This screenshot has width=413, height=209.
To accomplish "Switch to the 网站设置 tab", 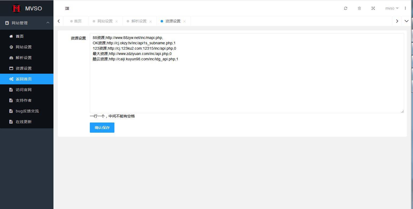I will pyautogui.click(x=105, y=21).
